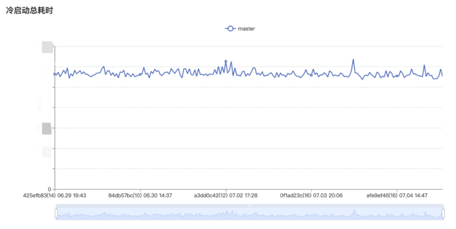Click the 冷启动总耗时 chart title
The image size is (456, 229).
click(30, 11)
